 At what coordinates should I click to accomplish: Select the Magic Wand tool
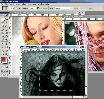coord(6,22)
